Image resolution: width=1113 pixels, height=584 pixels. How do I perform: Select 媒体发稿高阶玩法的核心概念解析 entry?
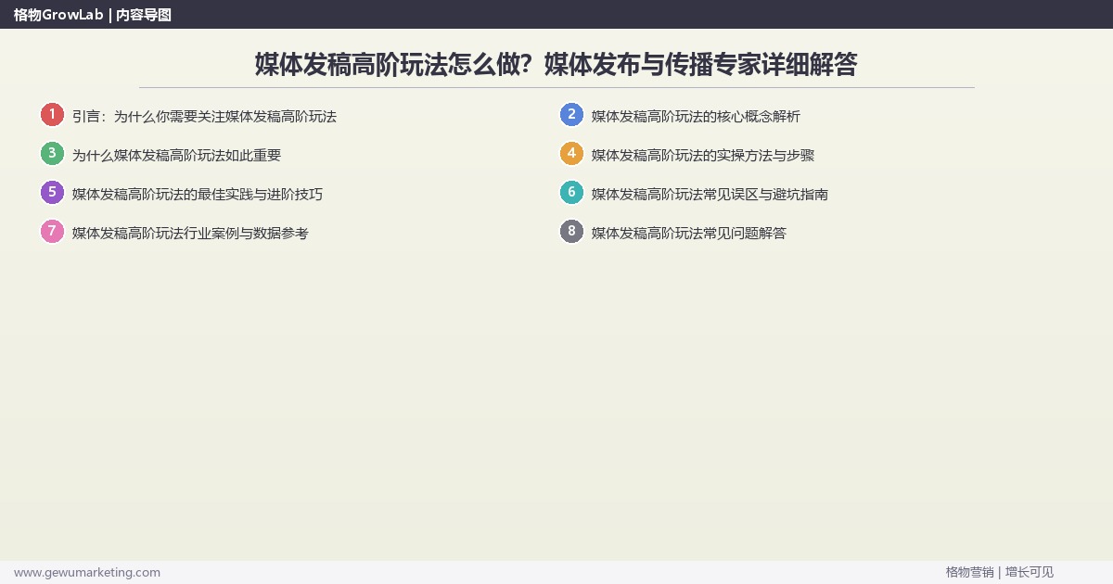(696, 117)
